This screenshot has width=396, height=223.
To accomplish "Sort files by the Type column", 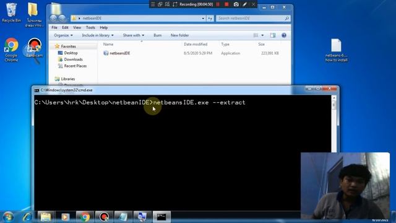I will point(225,44).
